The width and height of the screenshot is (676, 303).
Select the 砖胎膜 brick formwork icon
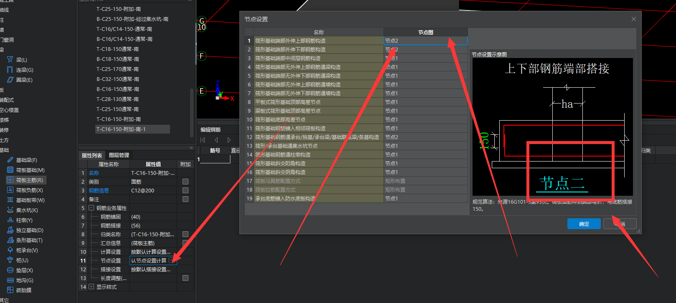(x=10, y=290)
